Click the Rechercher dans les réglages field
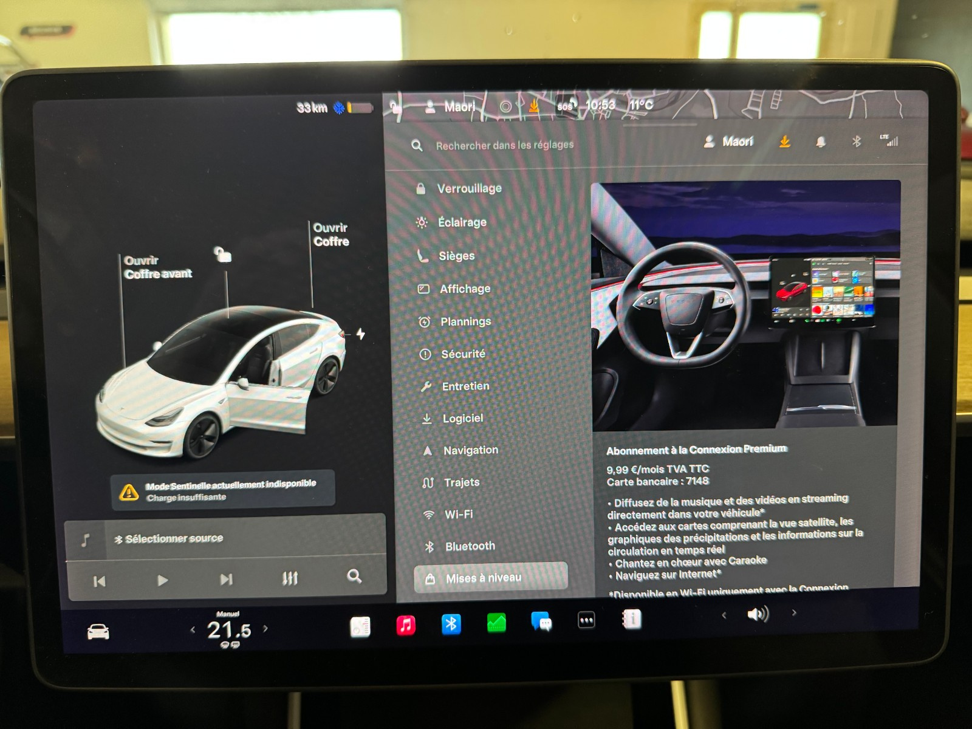 coord(504,145)
